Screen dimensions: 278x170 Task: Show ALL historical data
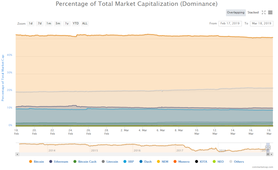(x=85, y=23)
